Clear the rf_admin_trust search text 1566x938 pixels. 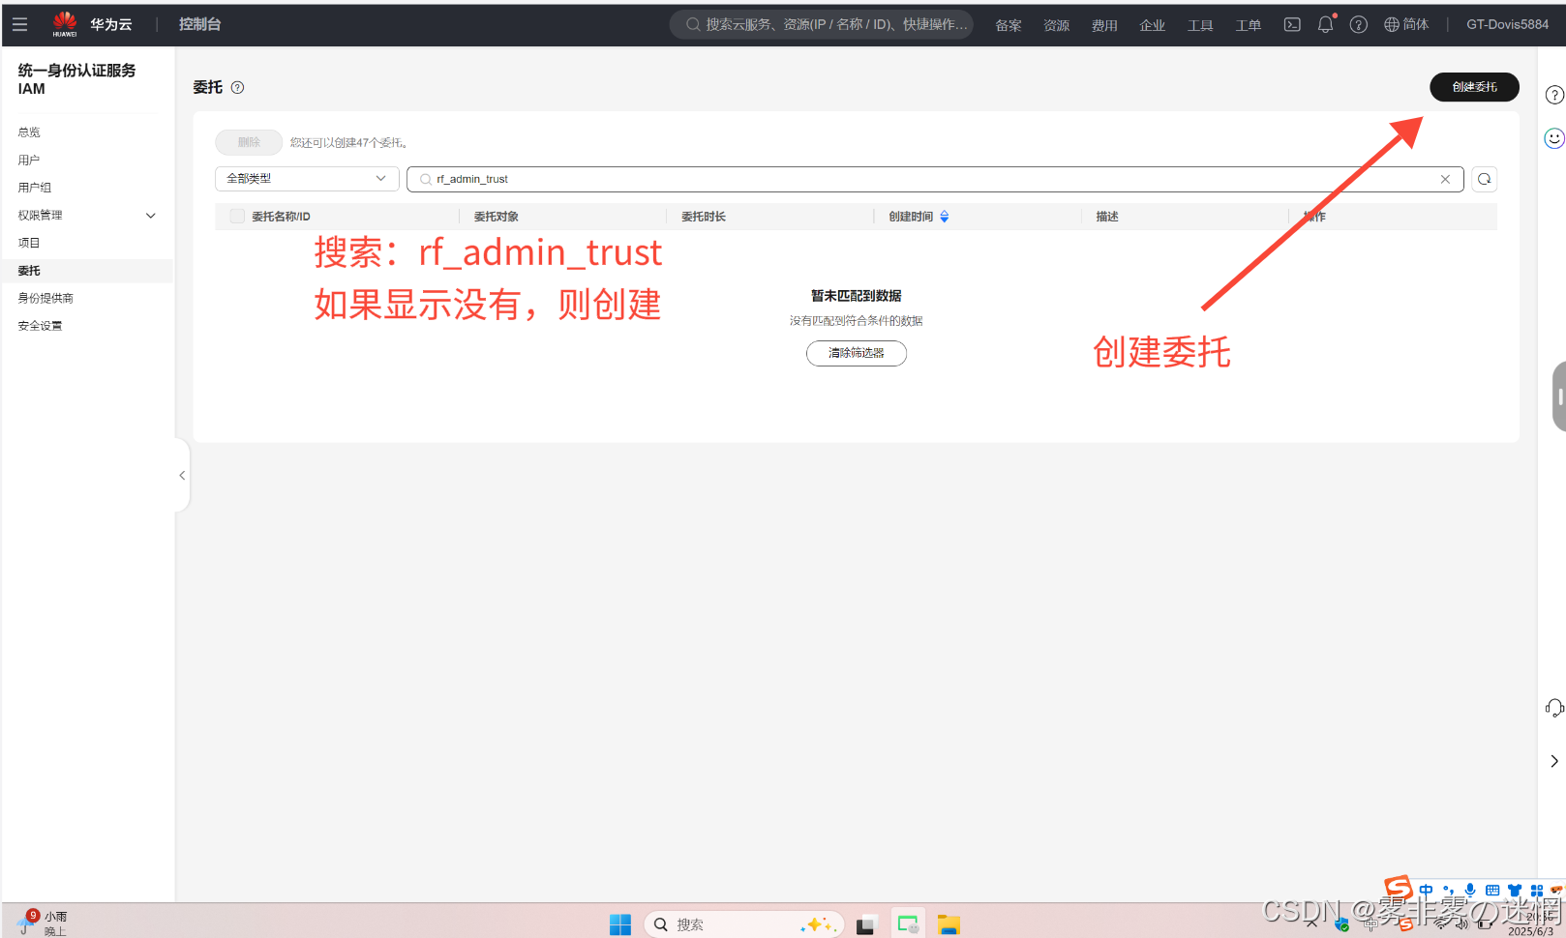1445,179
